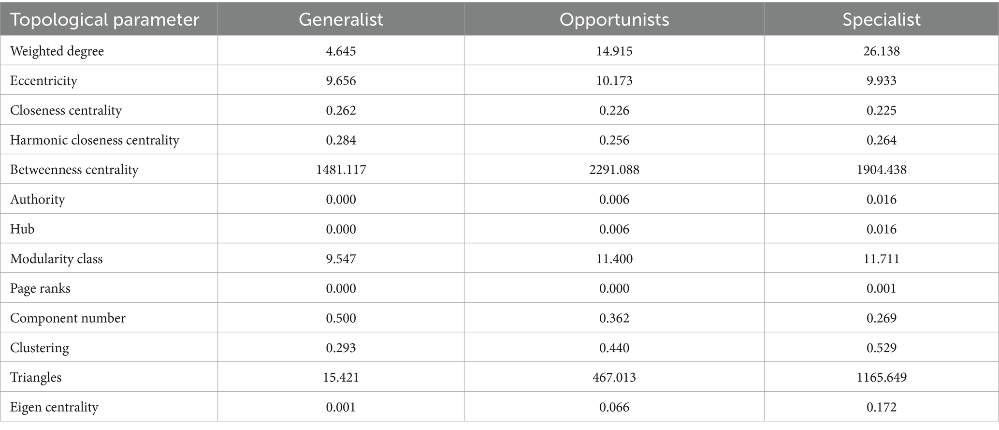Click the Generalist weighted degree value 4.645

click(341, 51)
